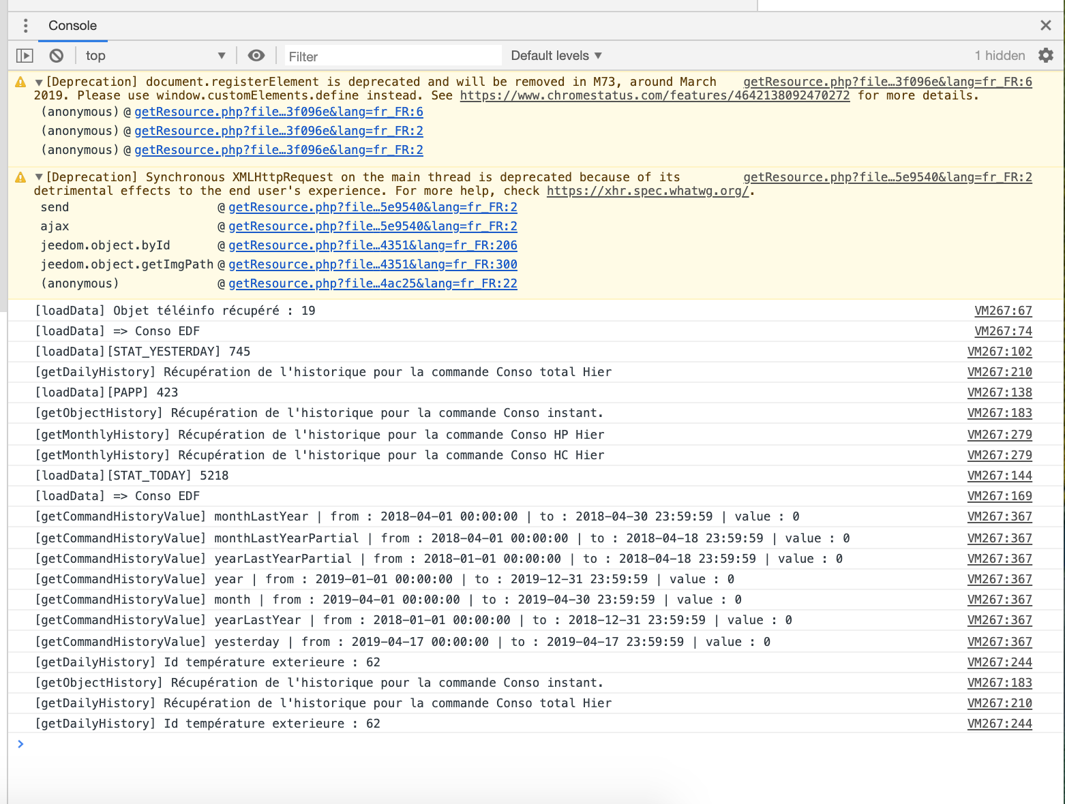Screen dimensions: 1065x804
Task: Focus the console Filter field
Action: pos(393,57)
